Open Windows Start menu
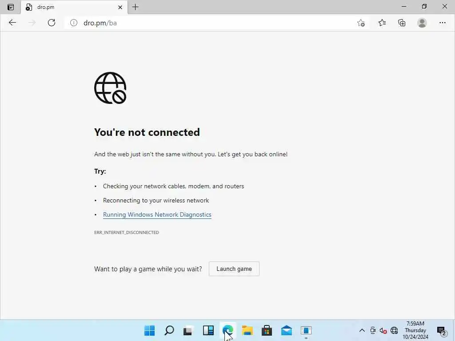 tap(150, 330)
